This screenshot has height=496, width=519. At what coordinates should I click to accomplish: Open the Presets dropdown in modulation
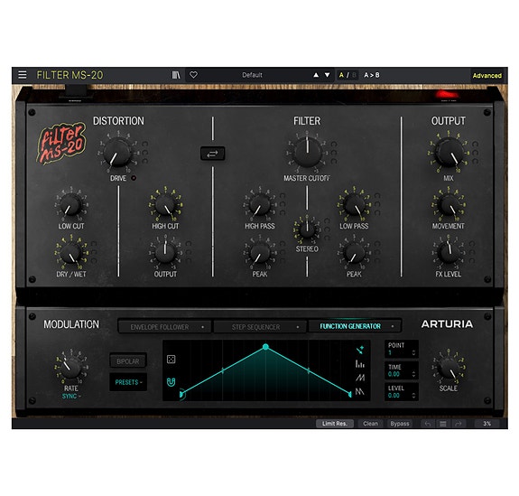(x=128, y=382)
